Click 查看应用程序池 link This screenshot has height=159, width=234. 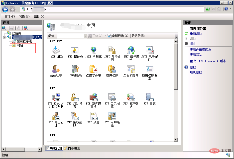[200, 50]
